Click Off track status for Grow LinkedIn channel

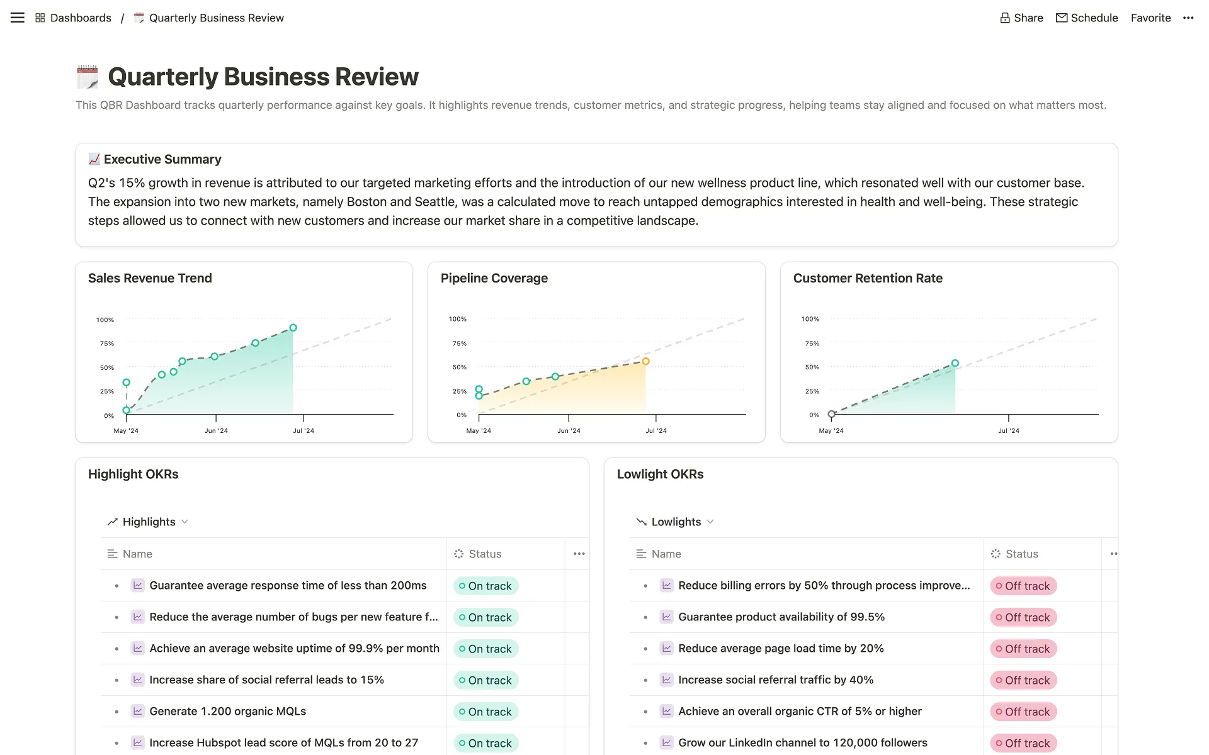pos(1023,743)
